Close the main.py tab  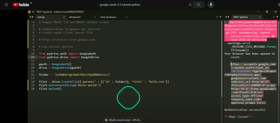(x=64, y=17)
